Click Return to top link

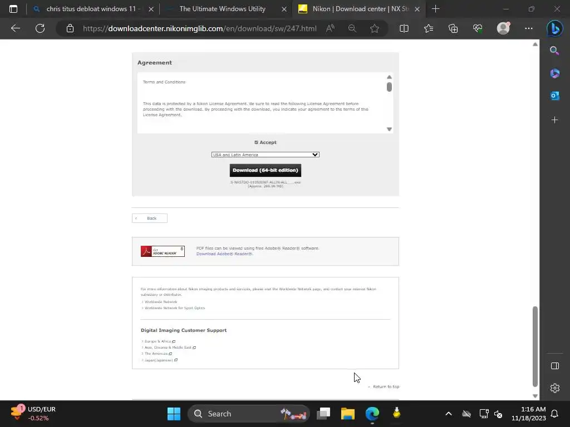pyautogui.click(x=386, y=387)
